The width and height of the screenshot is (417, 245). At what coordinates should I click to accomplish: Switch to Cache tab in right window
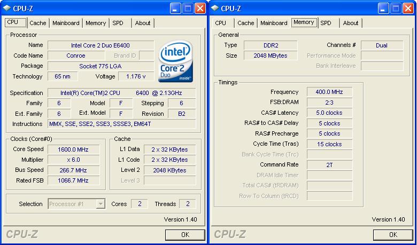coord(246,23)
